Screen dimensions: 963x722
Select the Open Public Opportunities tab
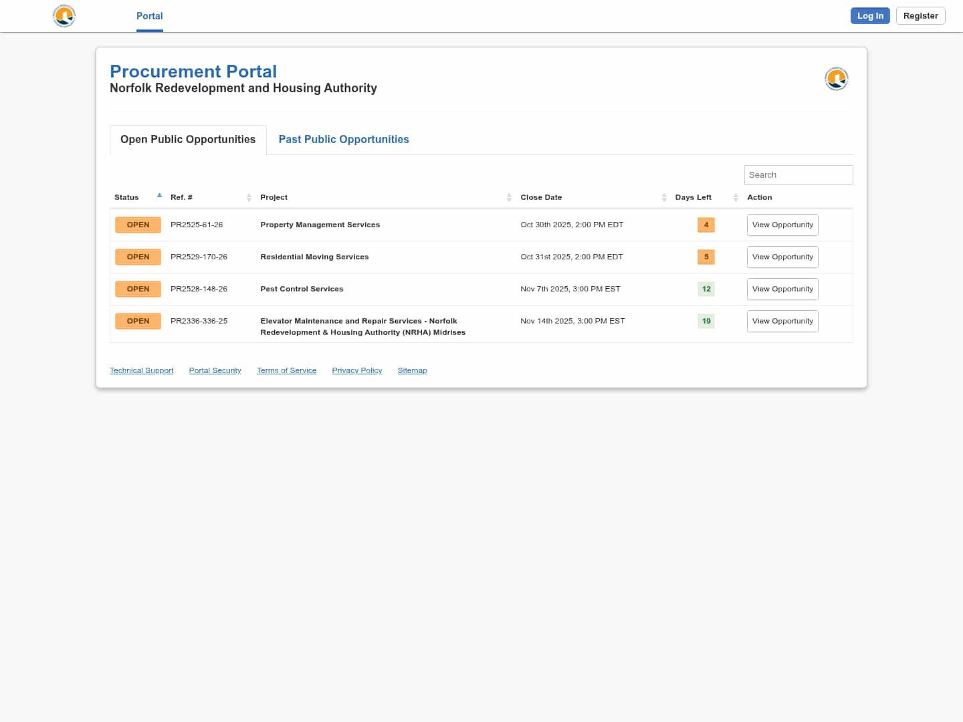(x=188, y=140)
